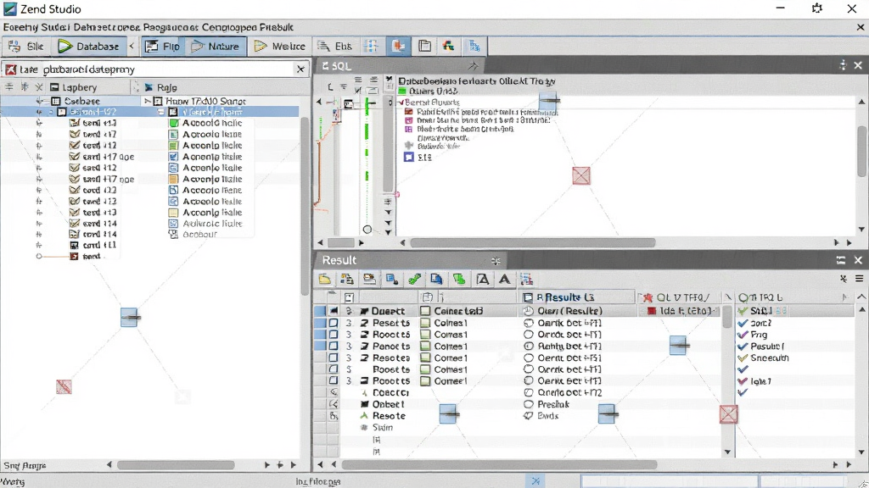Click the outlined A icon in Result toolbar
The width and height of the screenshot is (869, 488).
click(482, 280)
